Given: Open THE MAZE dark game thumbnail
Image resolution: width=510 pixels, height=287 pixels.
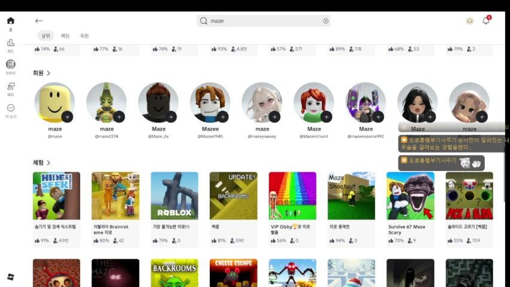Looking at the screenshot, I should point(115,273).
